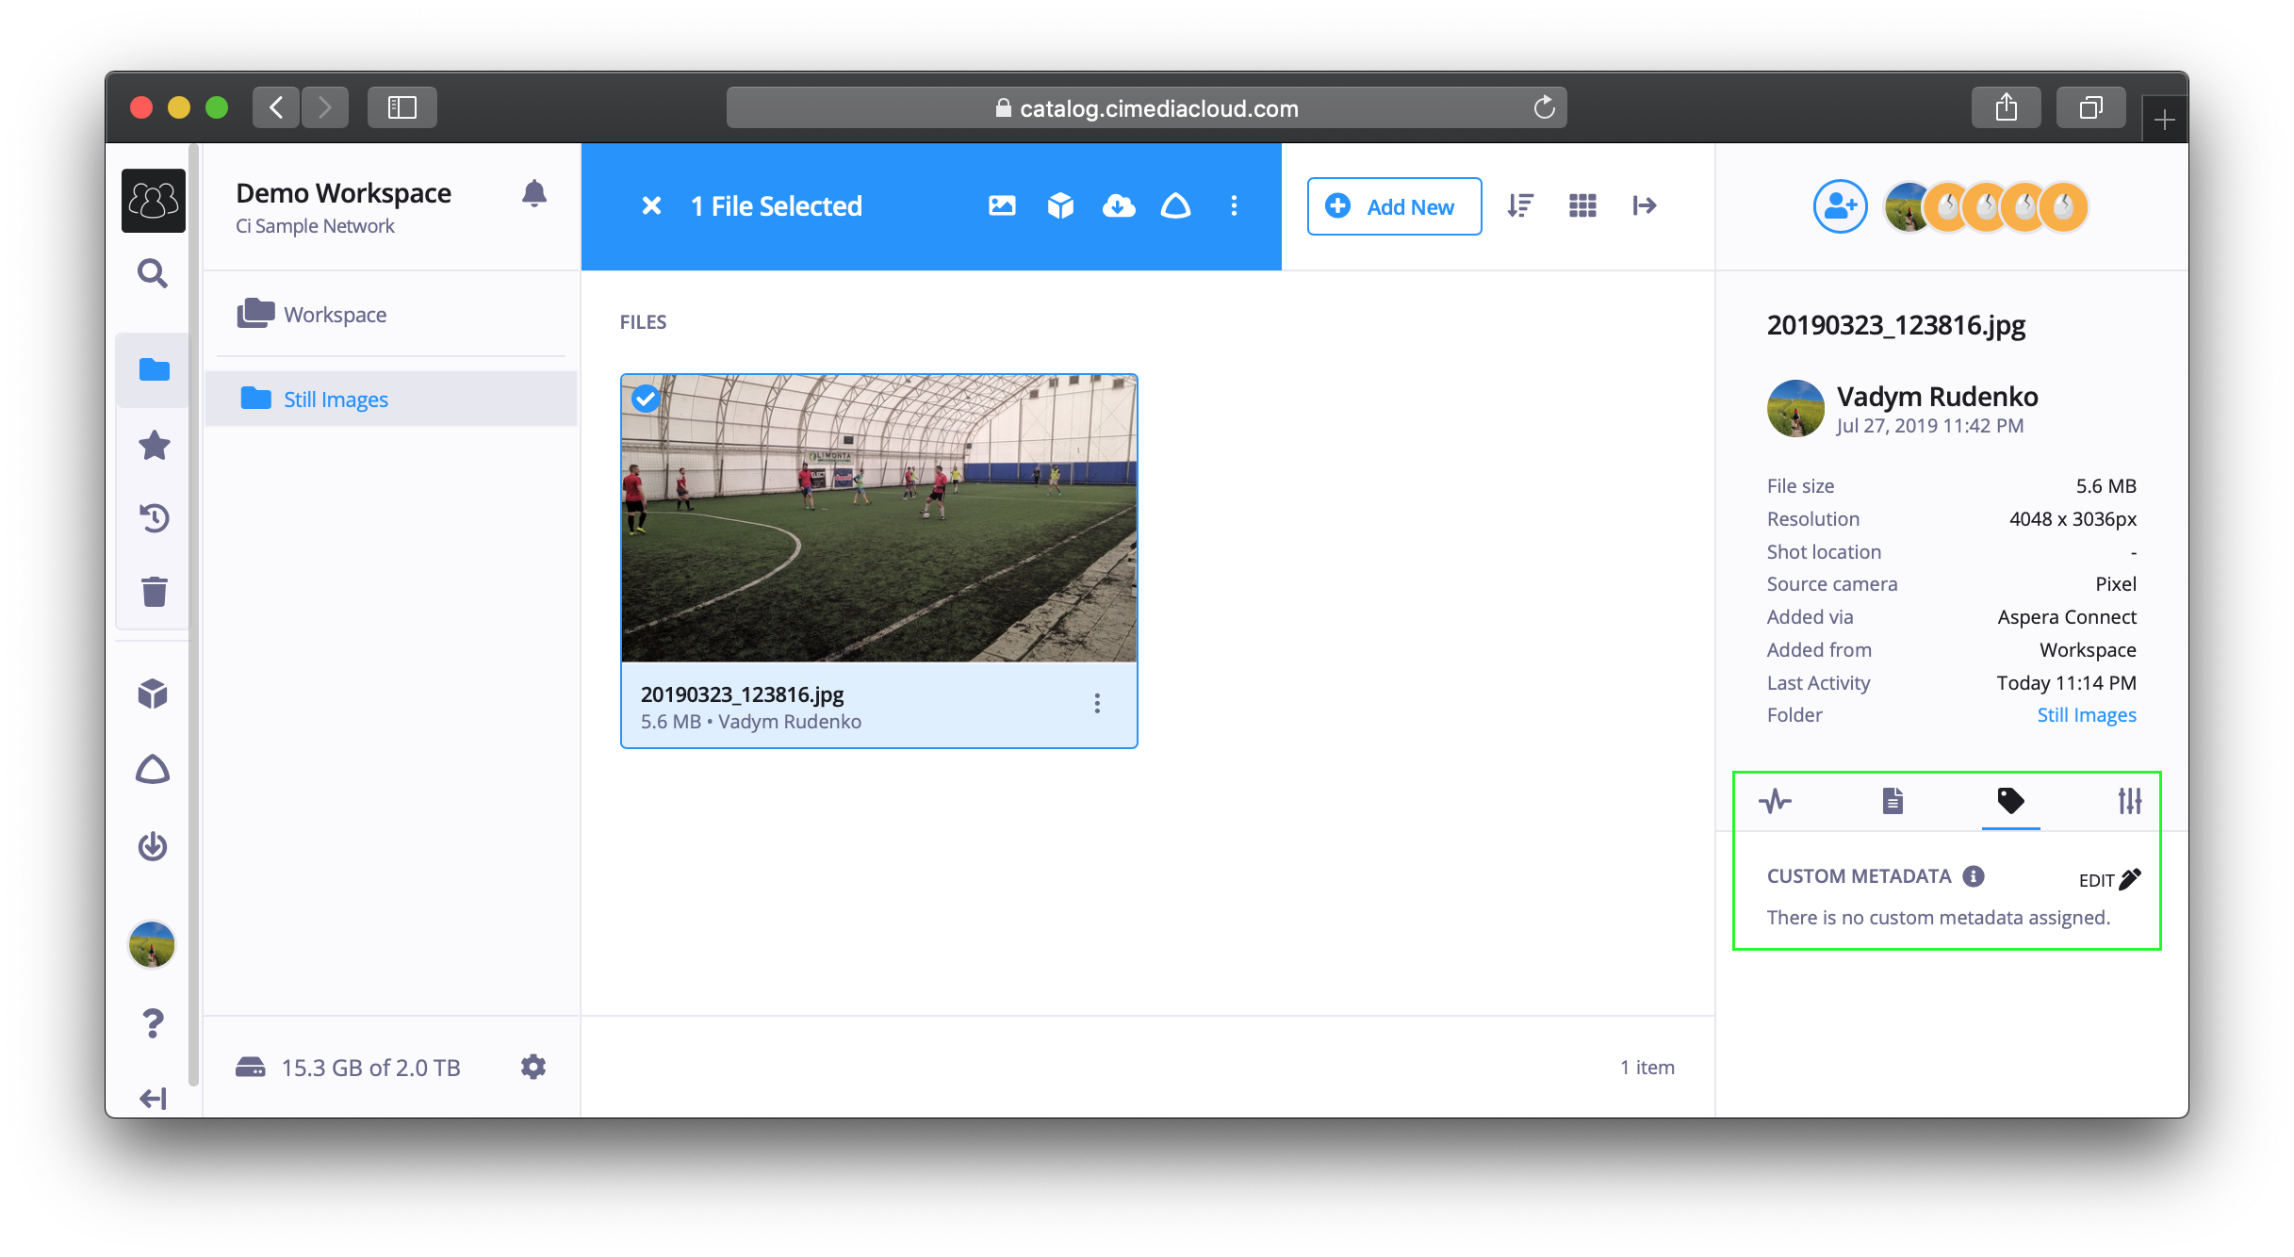Click the Custom Metadata info icon
The image size is (2294, 1257).
click(1974, 876)
